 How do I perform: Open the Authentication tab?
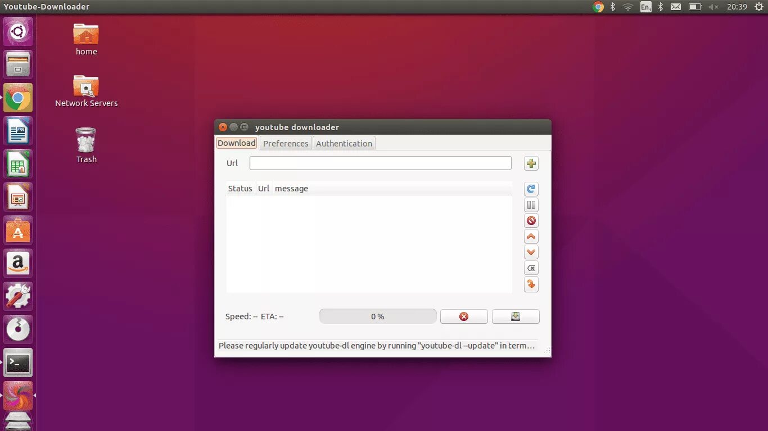[x=344, y=143]
